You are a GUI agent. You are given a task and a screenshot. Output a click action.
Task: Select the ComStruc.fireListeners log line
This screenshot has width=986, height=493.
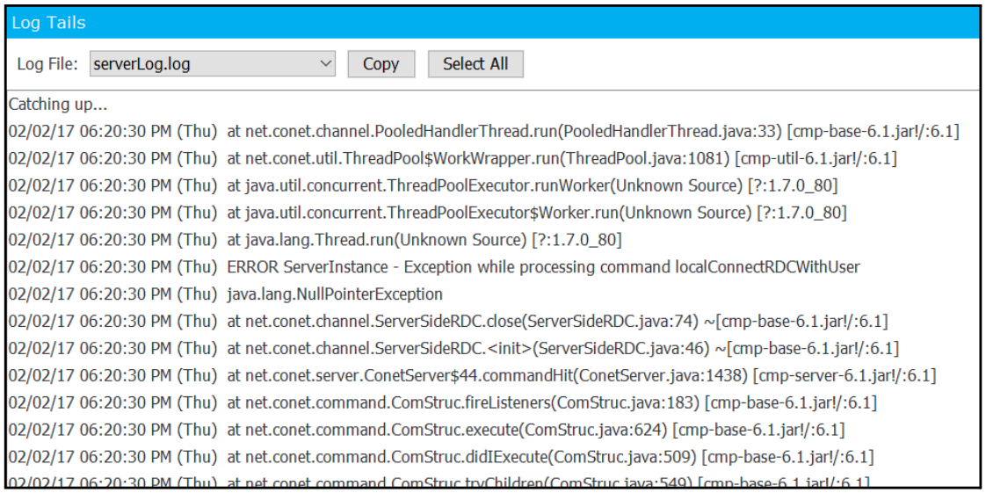click(443, 402)
